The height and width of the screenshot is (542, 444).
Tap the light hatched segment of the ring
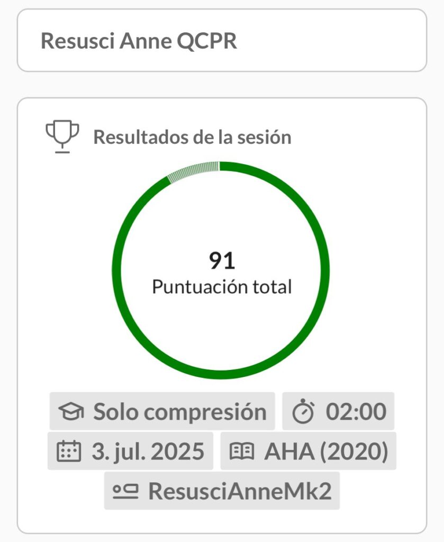(193, 170)
